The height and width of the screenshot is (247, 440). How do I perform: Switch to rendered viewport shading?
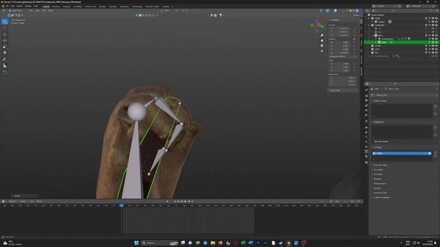tap(357, 11)
